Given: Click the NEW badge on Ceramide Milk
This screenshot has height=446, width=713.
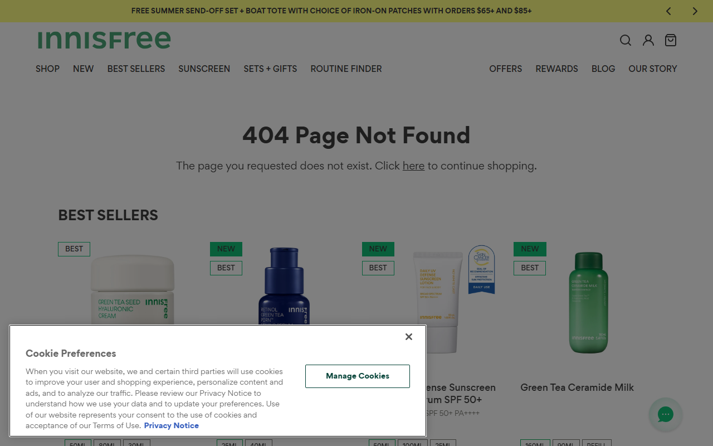Looking at the screenshot, I should [x=530, y=249].
